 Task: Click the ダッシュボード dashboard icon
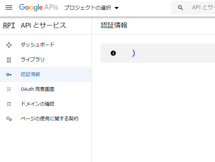click(x=9, y=45)
